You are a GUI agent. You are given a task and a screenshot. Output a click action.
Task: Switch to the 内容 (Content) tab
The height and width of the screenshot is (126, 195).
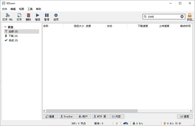(116, 116)
